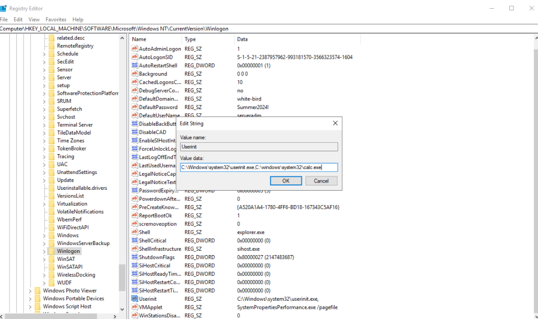Image resolution: width=538 pixels, height=319 pixels.
Task: Open the Favorites menu
Action: [56, 20]
